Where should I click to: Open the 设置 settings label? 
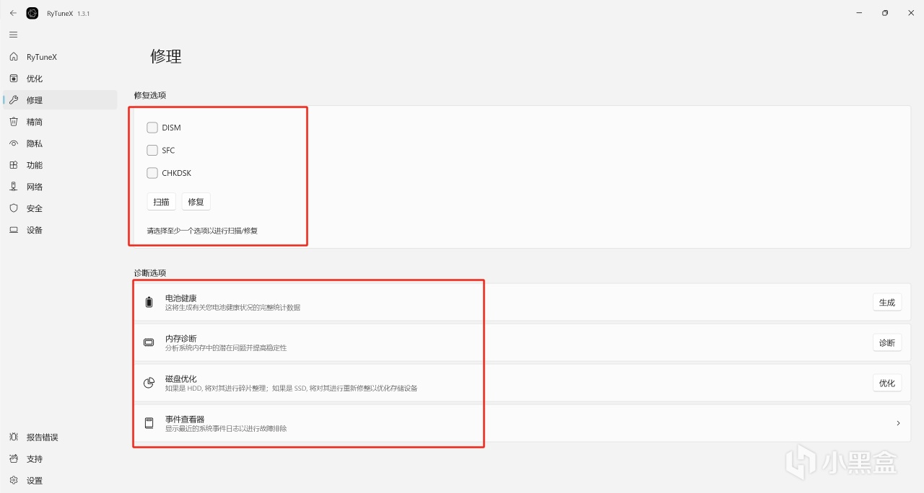click(x=35, y=481)
